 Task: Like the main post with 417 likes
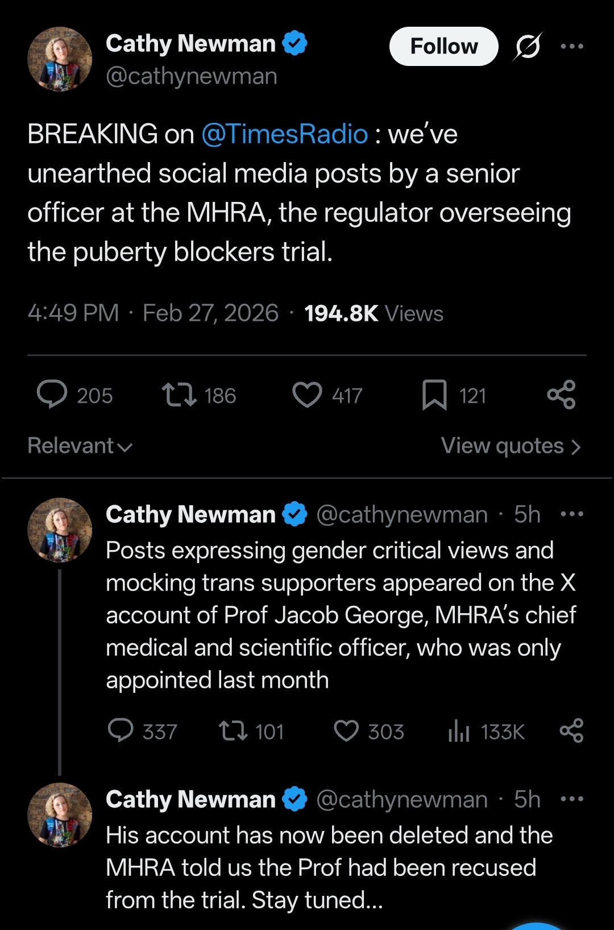pyautogui.click(x=307, y=395)
